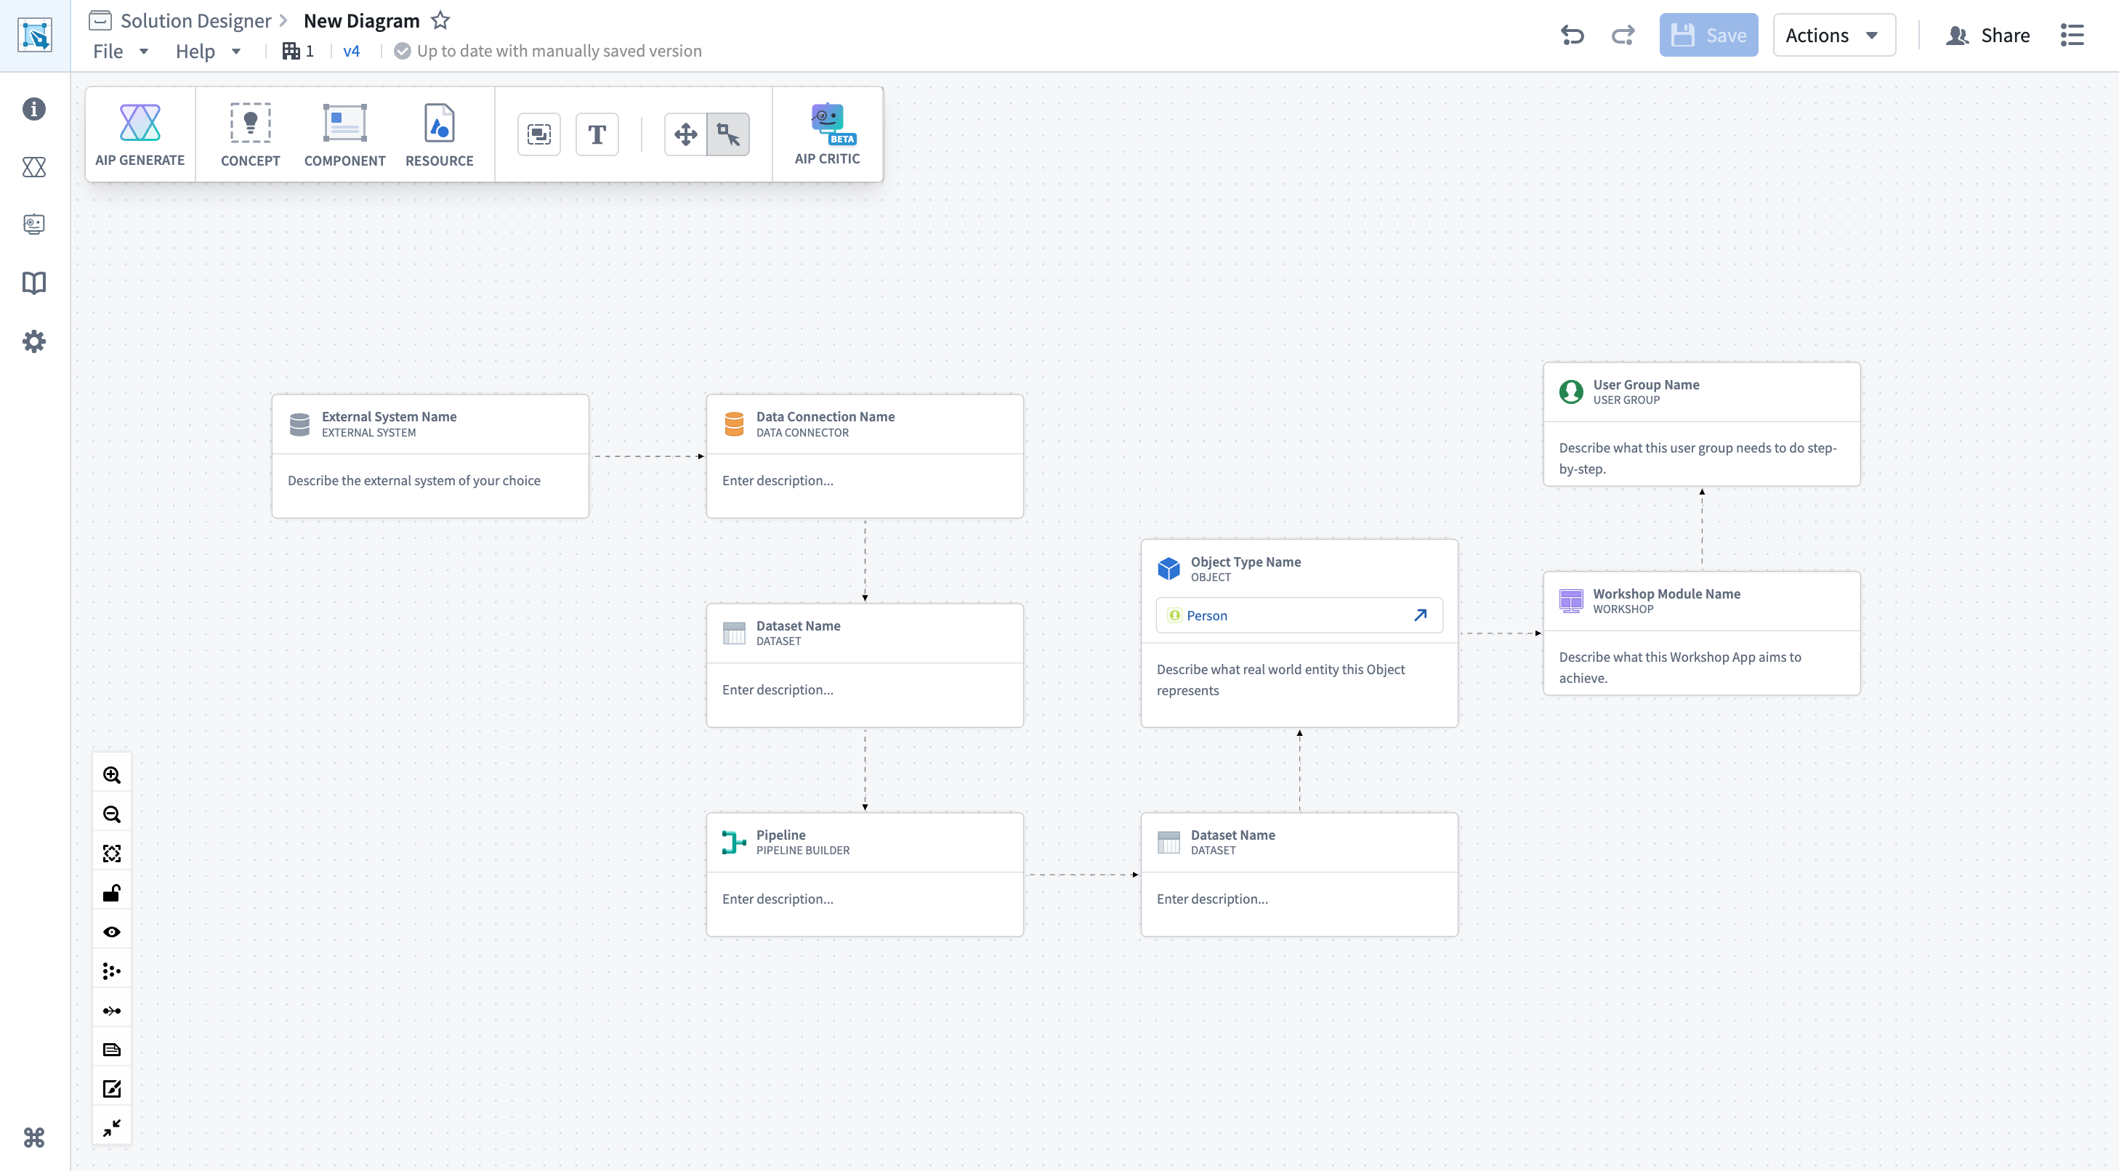This screenshot has width=2119, height=1171.
Task: Open the keyboard shortcuts command icon
Action: (x=33, y=1138)
